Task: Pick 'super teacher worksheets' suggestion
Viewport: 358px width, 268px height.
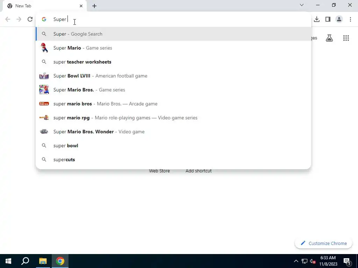Action: [x=173, y=62]
